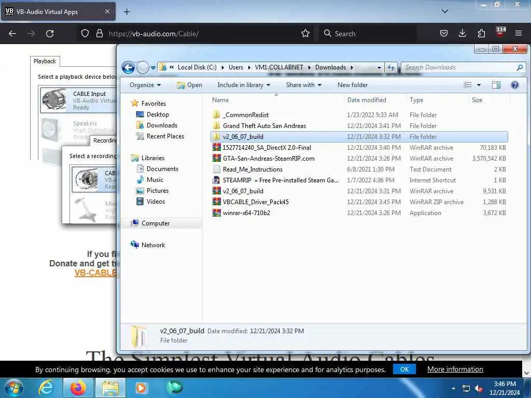The height and width of the screenshot is (398, 531).
Task: Refresh the Downloads folder view
Action: [x=391, y=67]
